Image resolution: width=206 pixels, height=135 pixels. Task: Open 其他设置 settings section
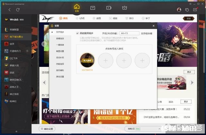click(x=60, y=76)
